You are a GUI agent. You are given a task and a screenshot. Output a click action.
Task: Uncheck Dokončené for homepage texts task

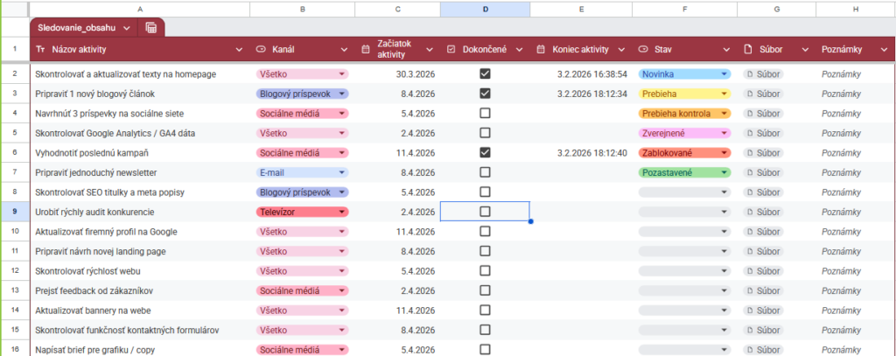point(485,73)
